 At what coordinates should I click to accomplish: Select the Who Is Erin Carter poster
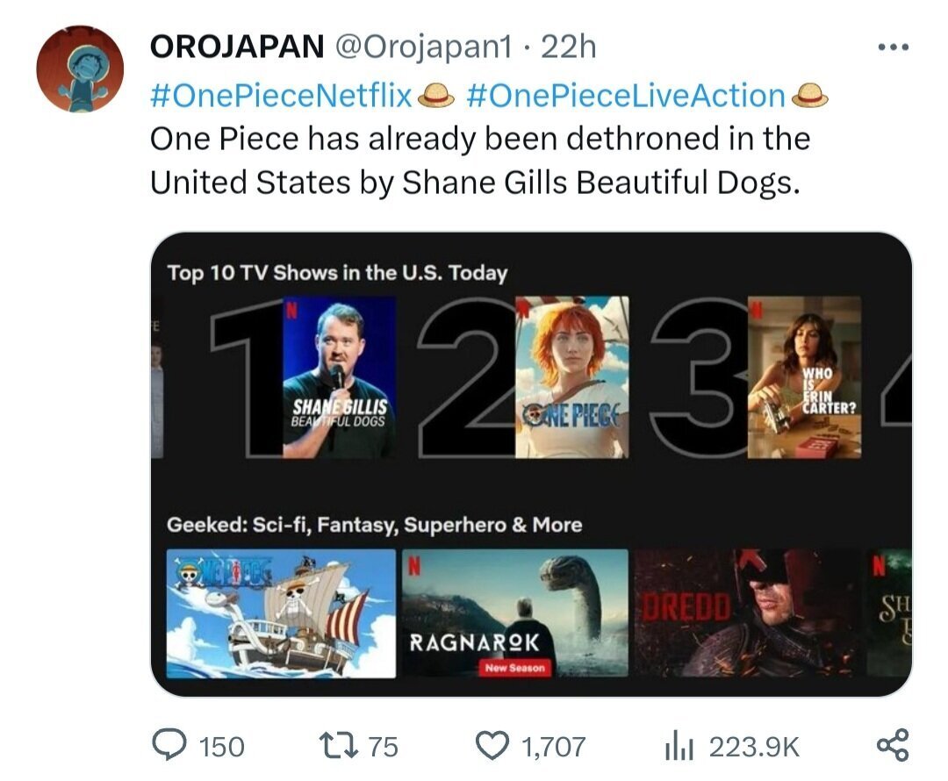point(803,377)
